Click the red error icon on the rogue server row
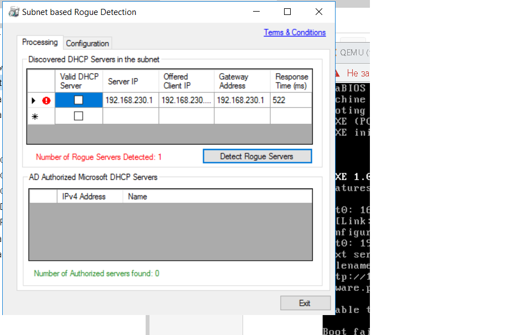This screenshot has width=510, height=335. [x=45, y=100]
